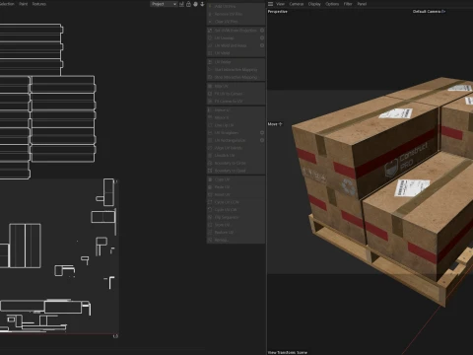Click the Perspective viewport label
The width and height of the screenshot is (473, 355).
(278, 12)
